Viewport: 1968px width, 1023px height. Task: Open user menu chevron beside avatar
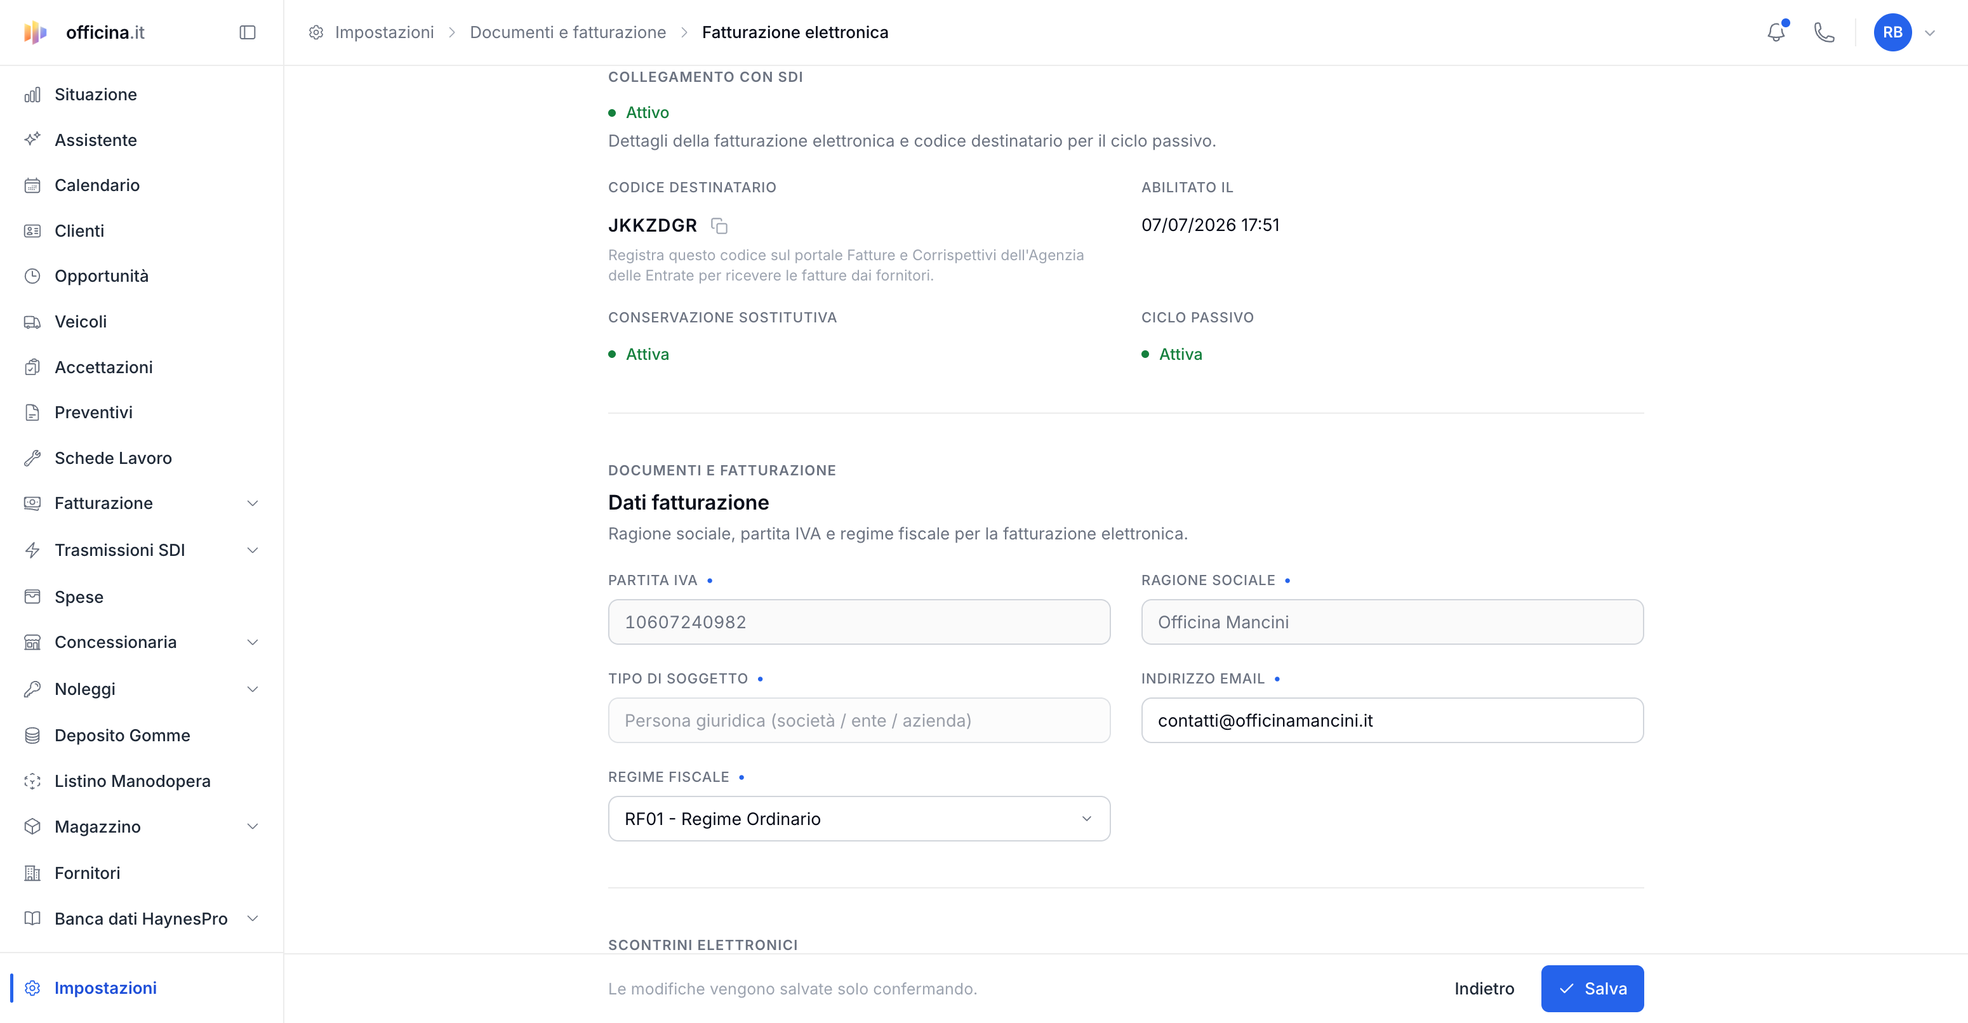(x=1929, y=33)
